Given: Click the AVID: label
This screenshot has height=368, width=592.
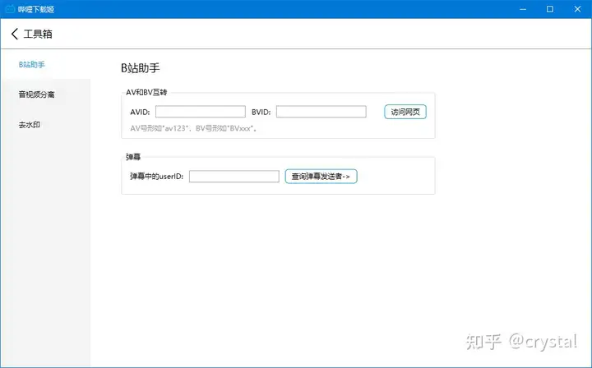Looking at the screenshot, I should tap(140, 112).
